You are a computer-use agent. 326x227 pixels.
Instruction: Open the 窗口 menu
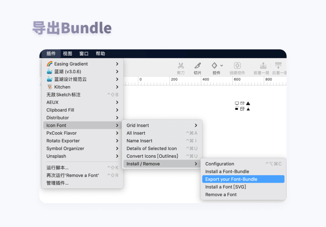tap(84, 54)
